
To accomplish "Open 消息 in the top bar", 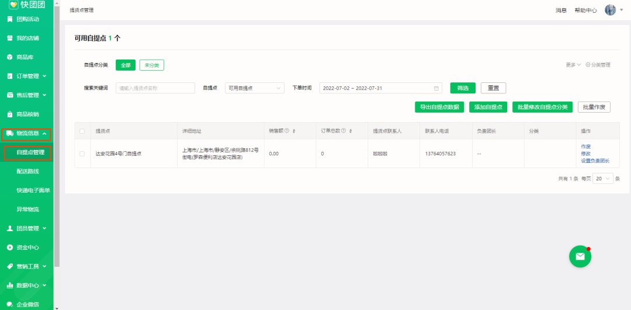I will [x=561, y=11].
